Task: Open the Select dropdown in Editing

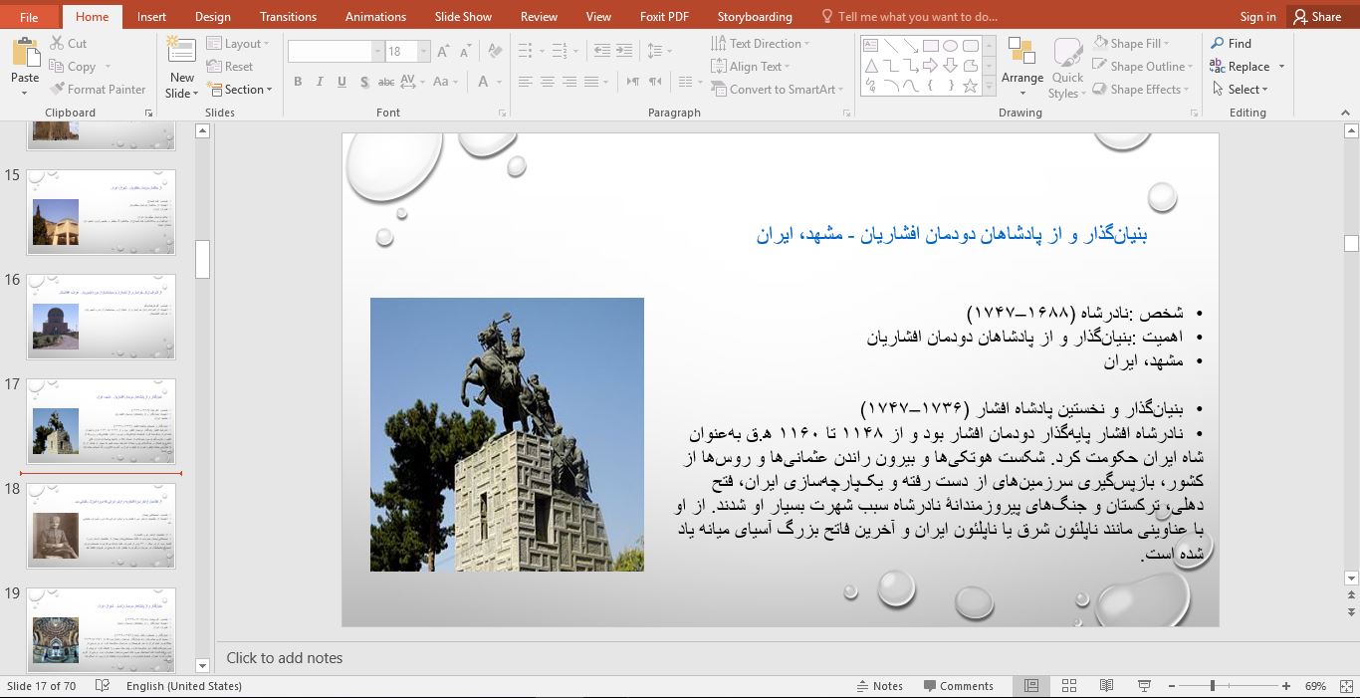Action: [1241, 90]
